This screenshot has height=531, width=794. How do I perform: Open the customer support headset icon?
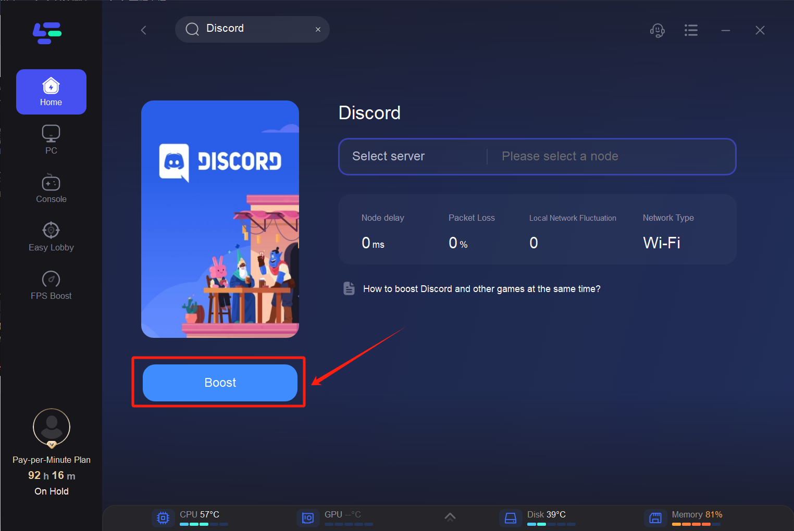click(657, 31)
